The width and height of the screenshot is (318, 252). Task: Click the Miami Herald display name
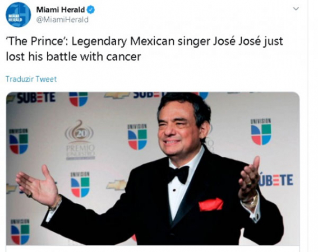coord(60,10)
